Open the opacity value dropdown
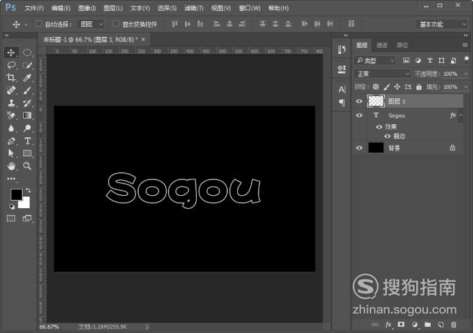473x333 pixels. pos(465,74)
